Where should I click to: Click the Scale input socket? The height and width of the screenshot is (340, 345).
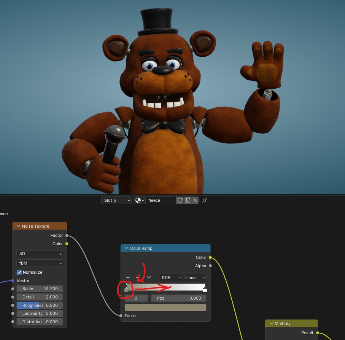click(13, 289)
